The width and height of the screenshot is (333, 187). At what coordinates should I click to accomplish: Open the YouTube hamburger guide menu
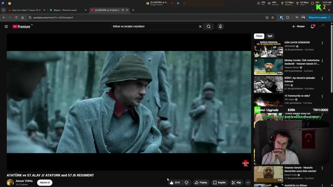(x=6, y=26)
